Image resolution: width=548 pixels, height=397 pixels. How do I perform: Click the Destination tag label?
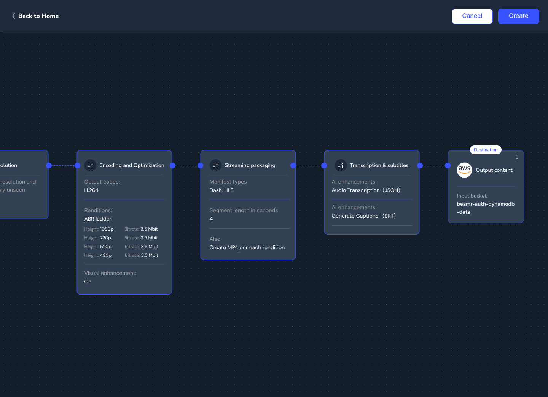pyautogui.click(x=486, y=150)
